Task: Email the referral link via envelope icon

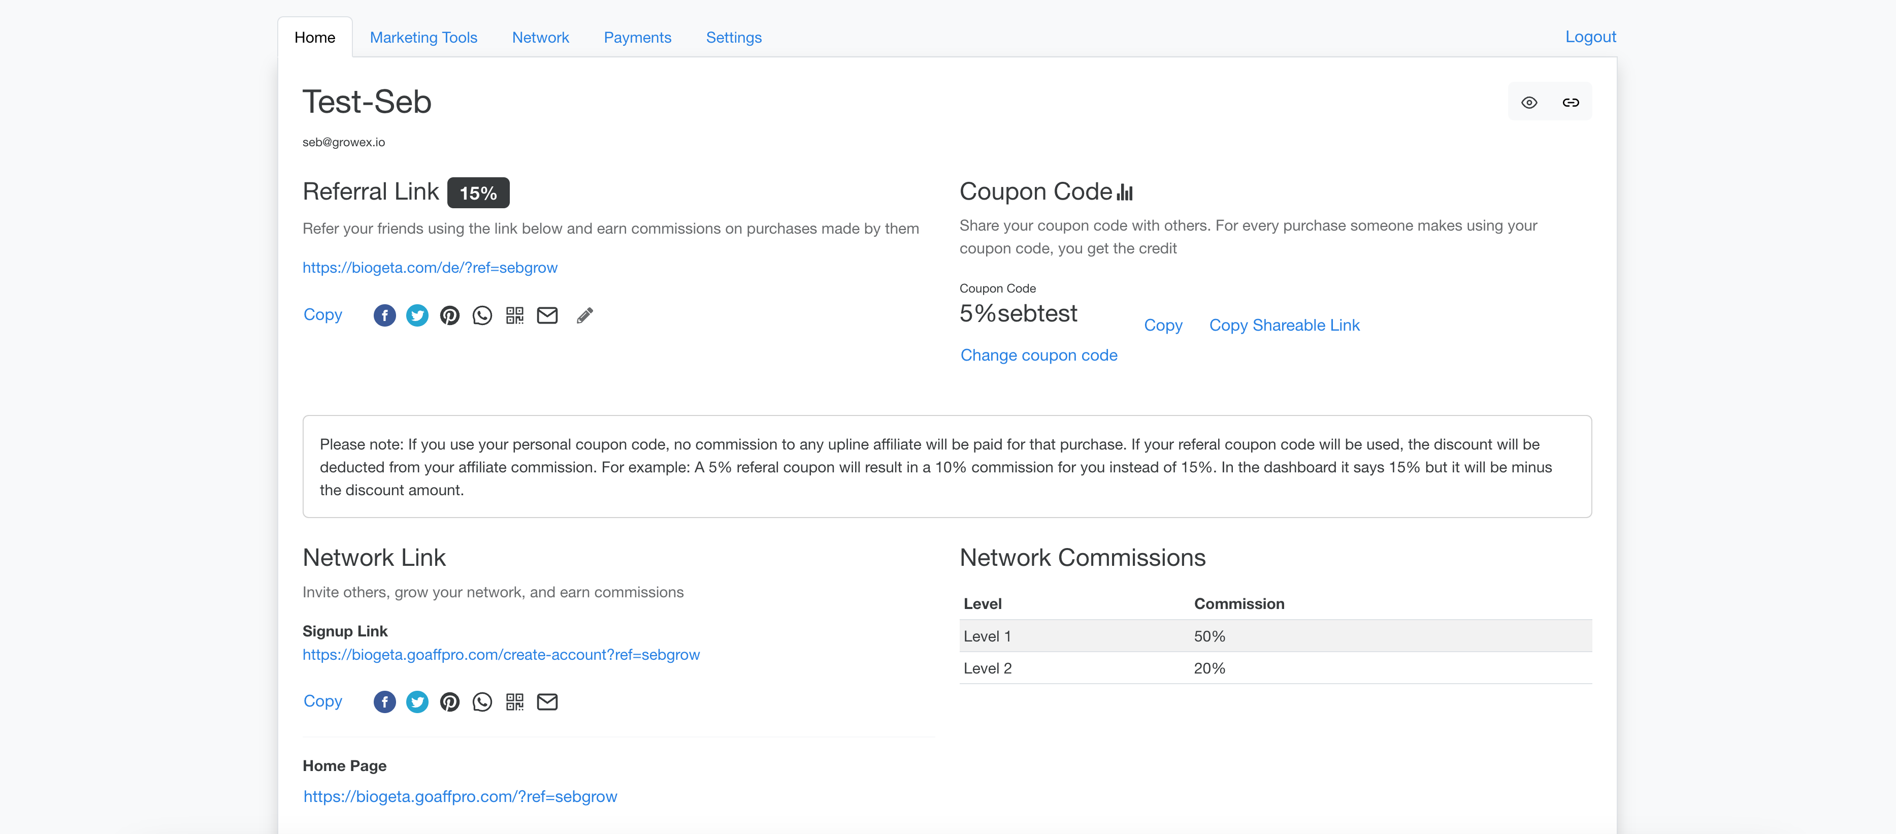Action: 547,316
